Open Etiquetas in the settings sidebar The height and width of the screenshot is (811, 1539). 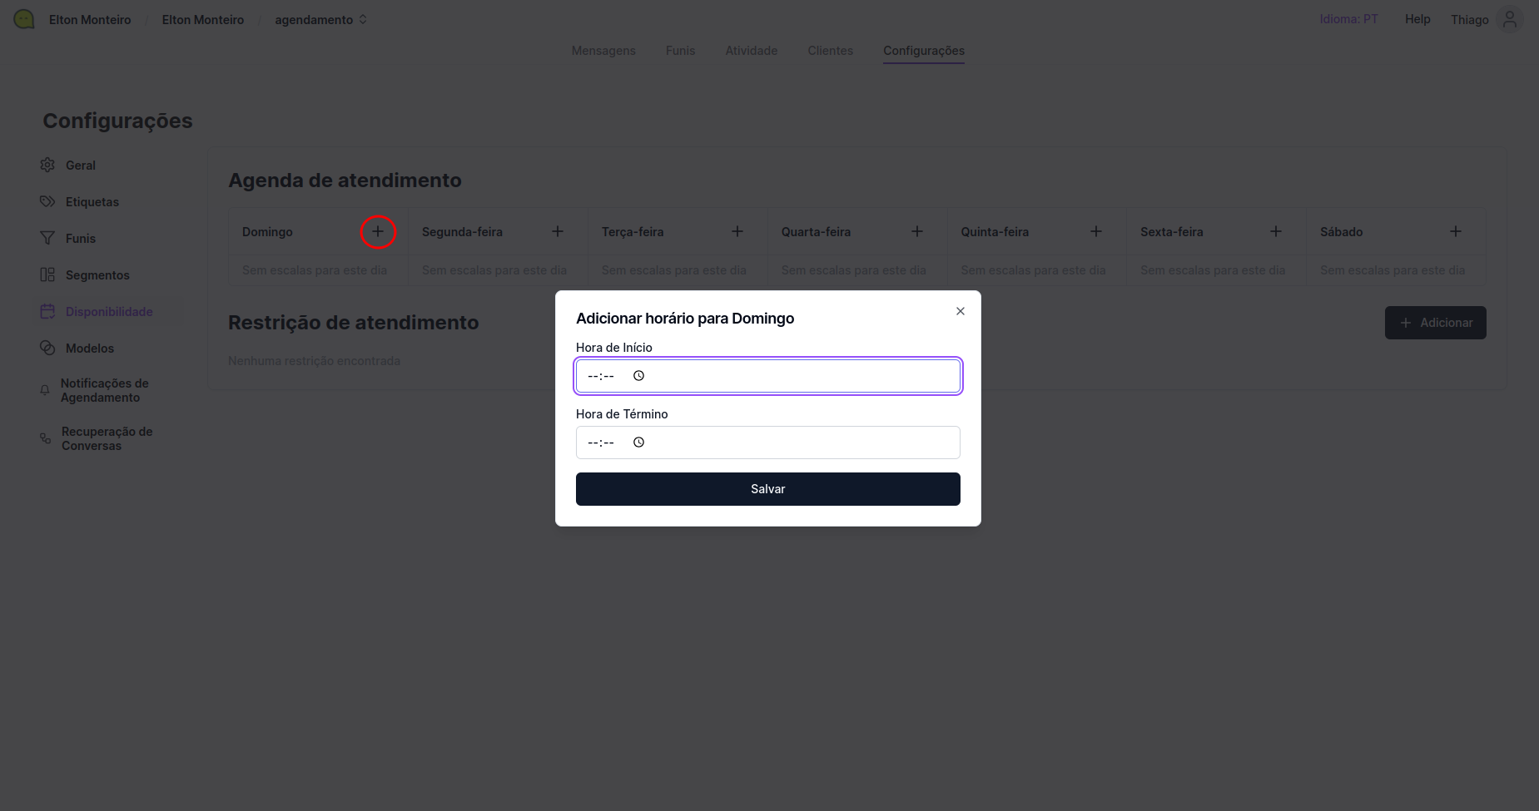click(x=92, y=202)
